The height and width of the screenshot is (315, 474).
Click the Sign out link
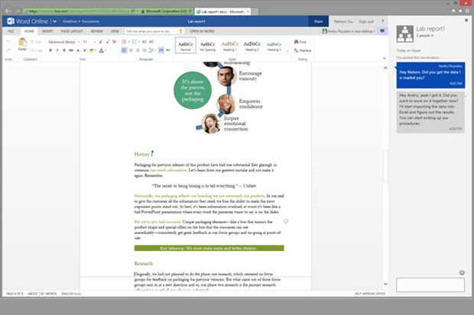click(x=366, y=21)
